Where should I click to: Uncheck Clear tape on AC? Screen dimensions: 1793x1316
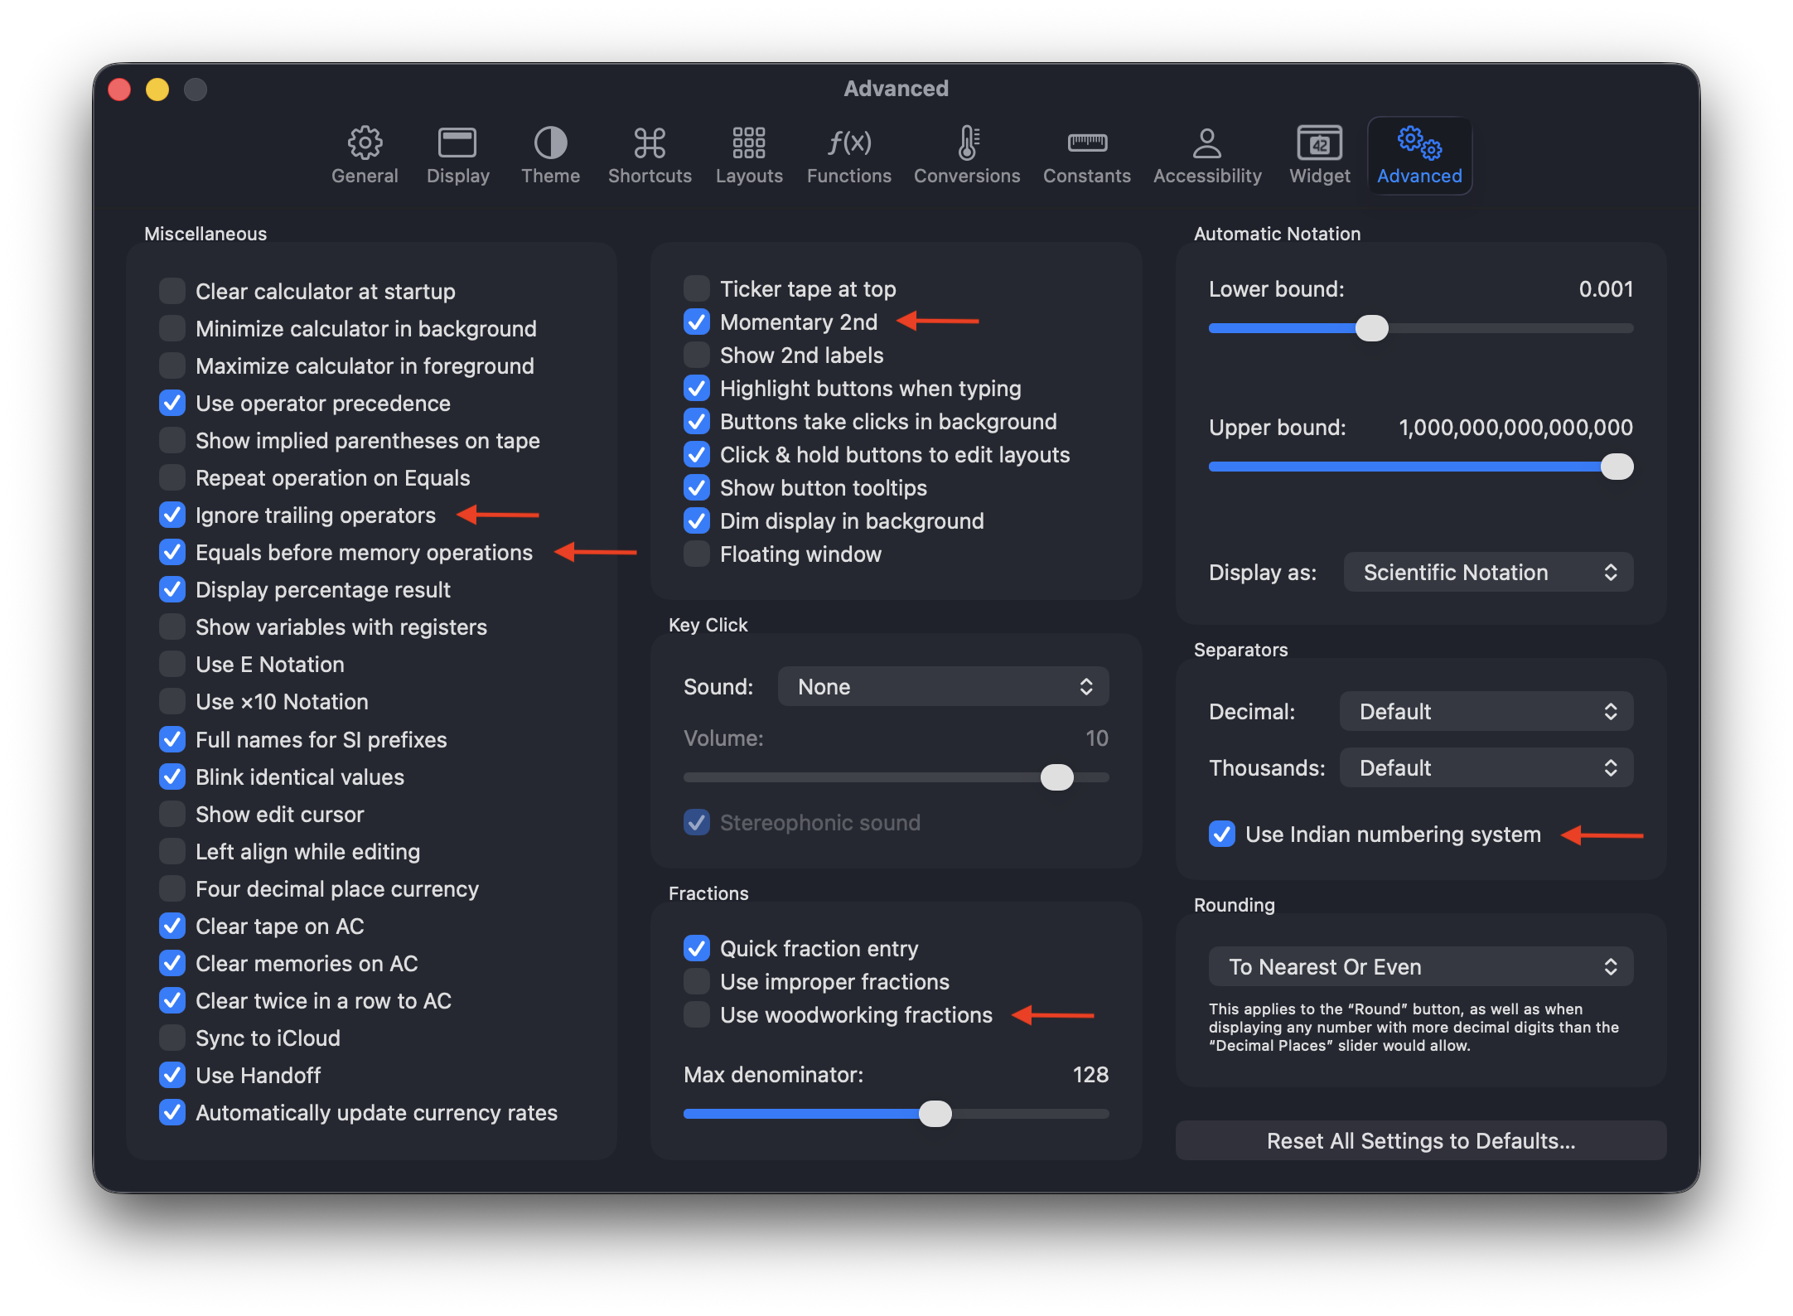pos(172,926)
